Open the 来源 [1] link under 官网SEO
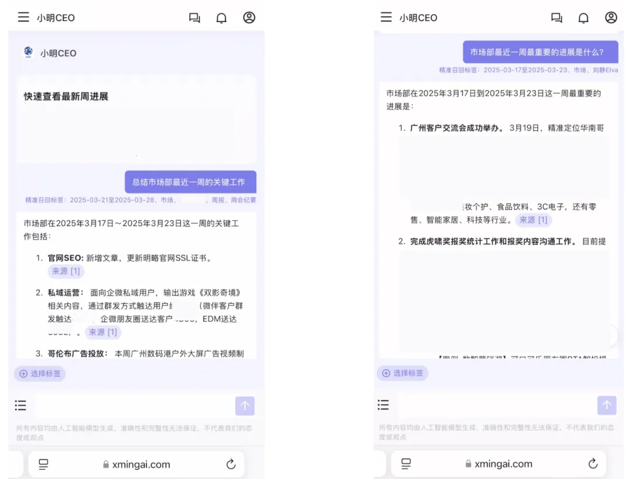632x479 pixels. 66,271
